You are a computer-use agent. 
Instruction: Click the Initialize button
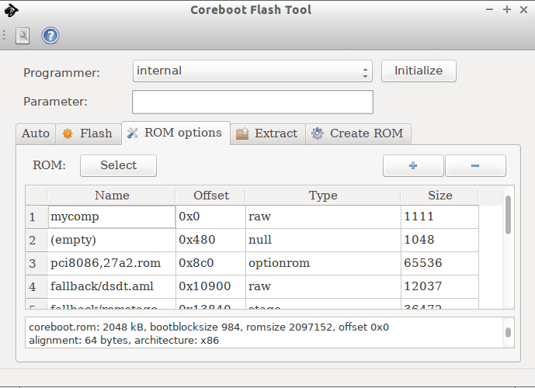[x=418, y=71]
